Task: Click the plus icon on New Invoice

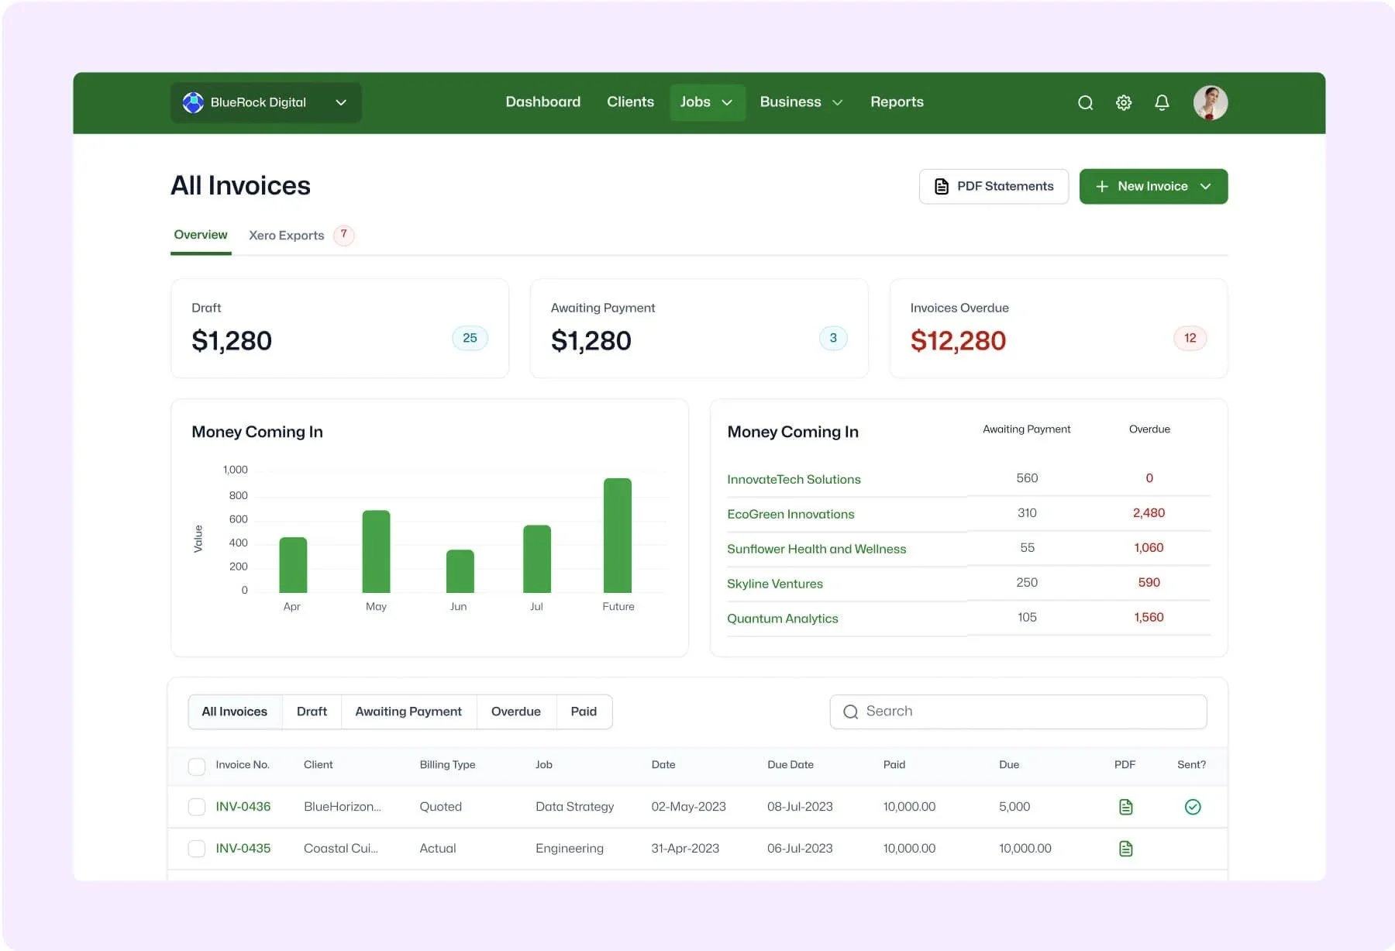Action: tap(1101, 186)
